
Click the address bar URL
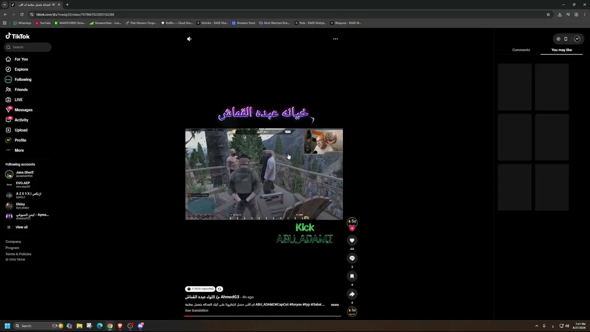[x=75, y=14]
